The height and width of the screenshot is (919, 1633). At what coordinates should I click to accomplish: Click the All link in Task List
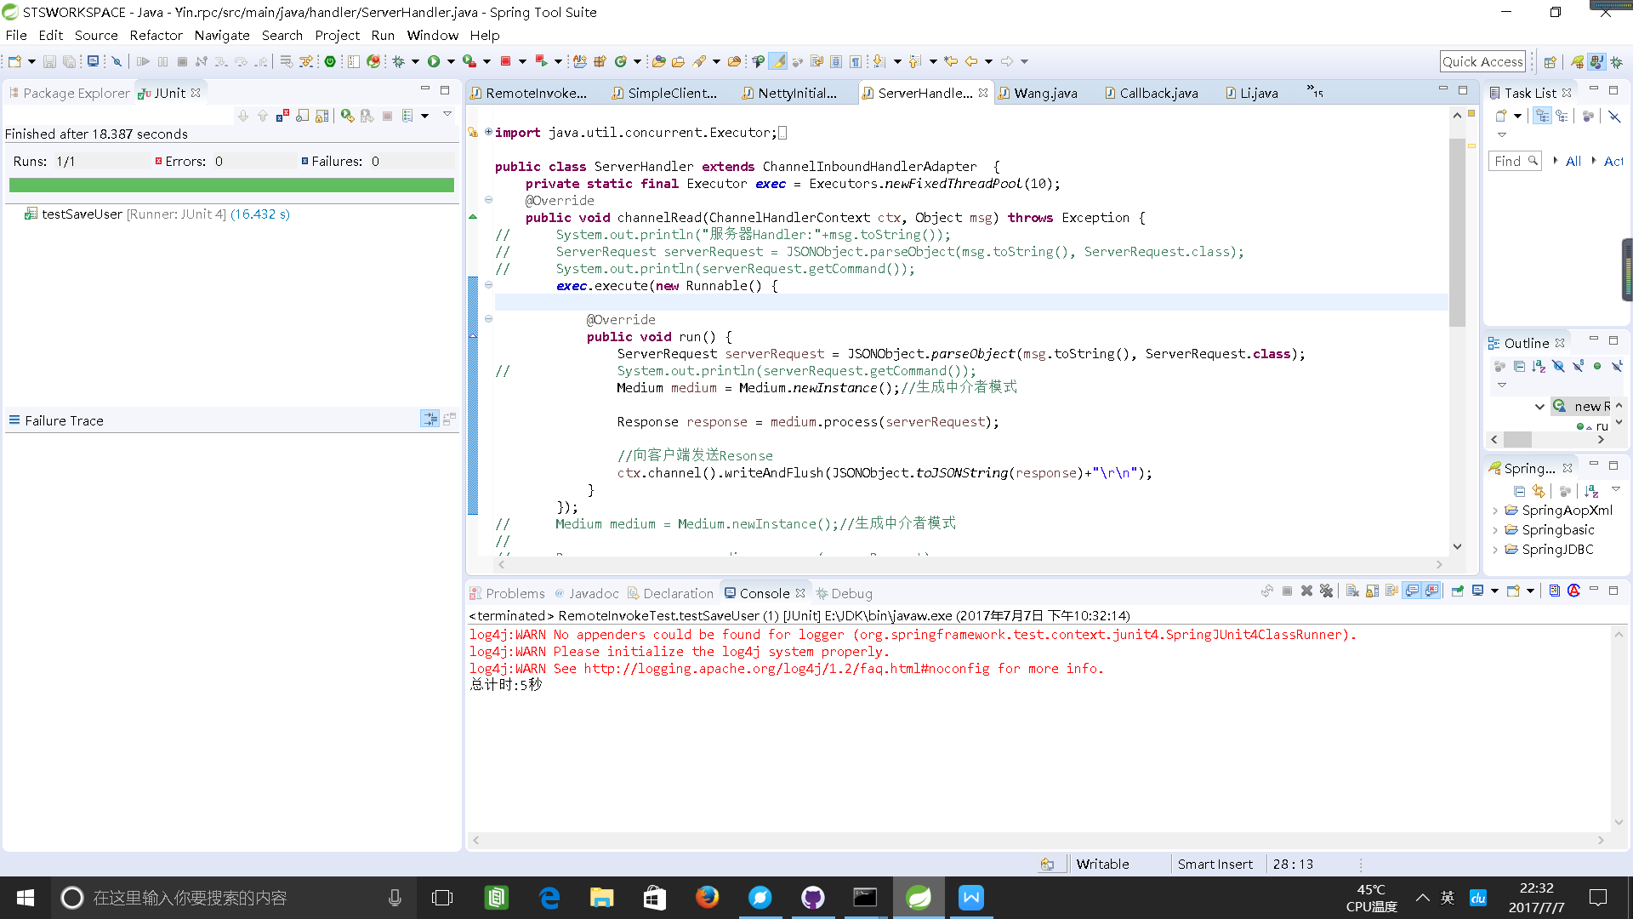coord(1573,161)
